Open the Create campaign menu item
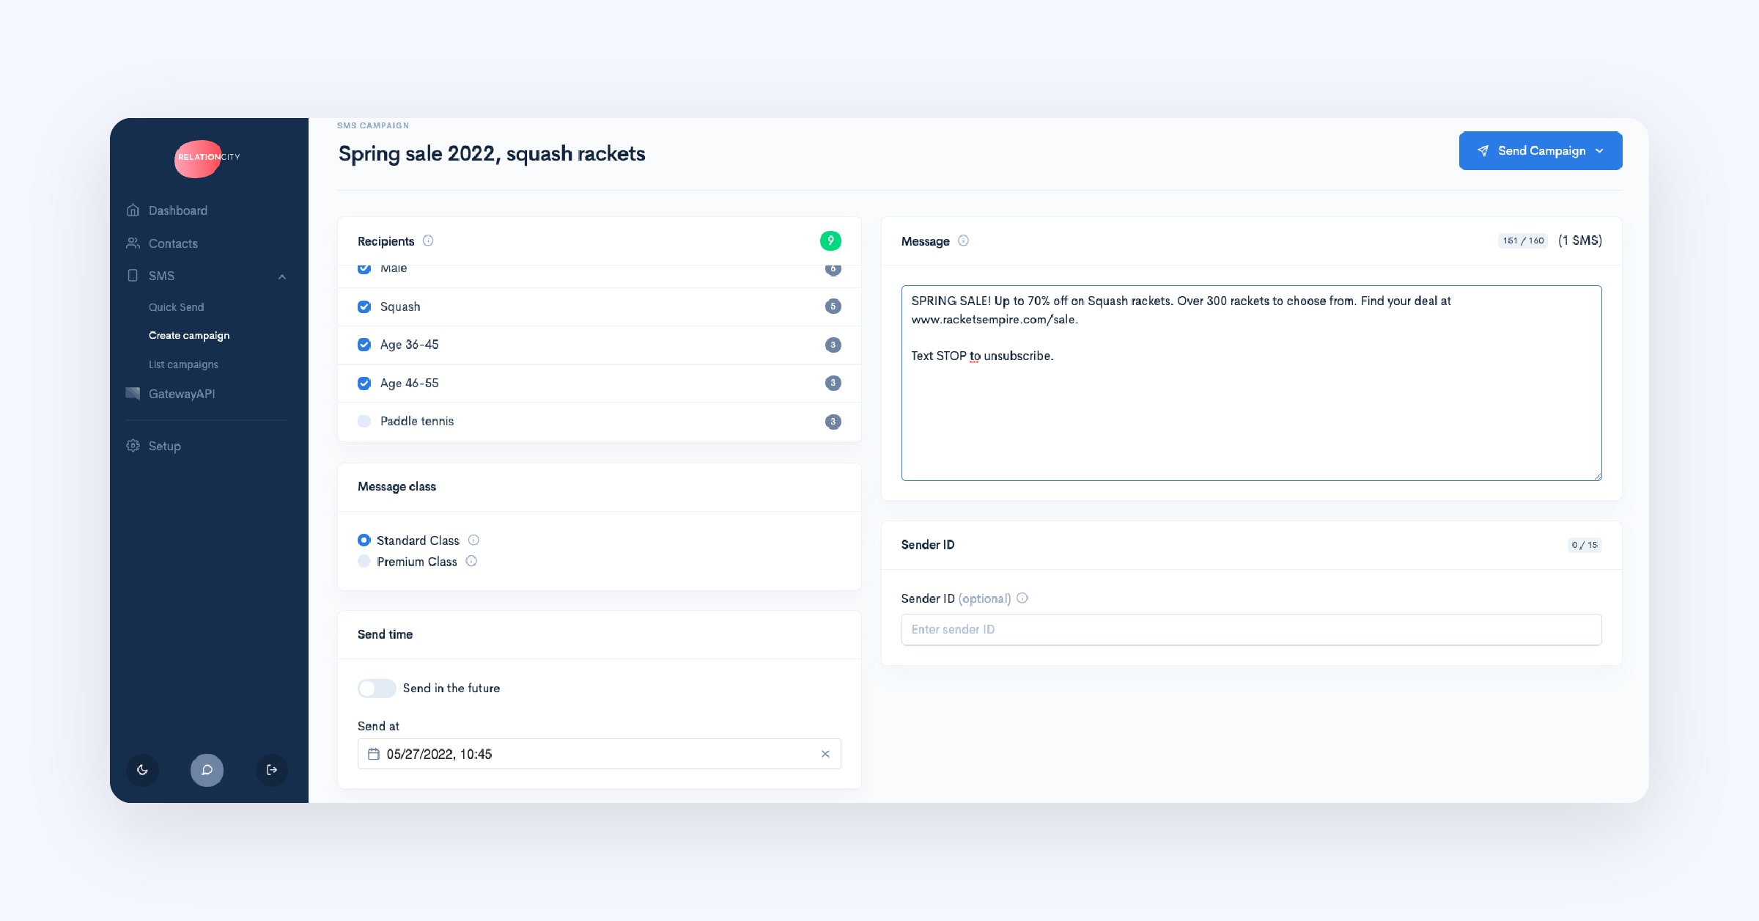Image resolution: width=1759 pixels, height=921 pixels. 188,335
